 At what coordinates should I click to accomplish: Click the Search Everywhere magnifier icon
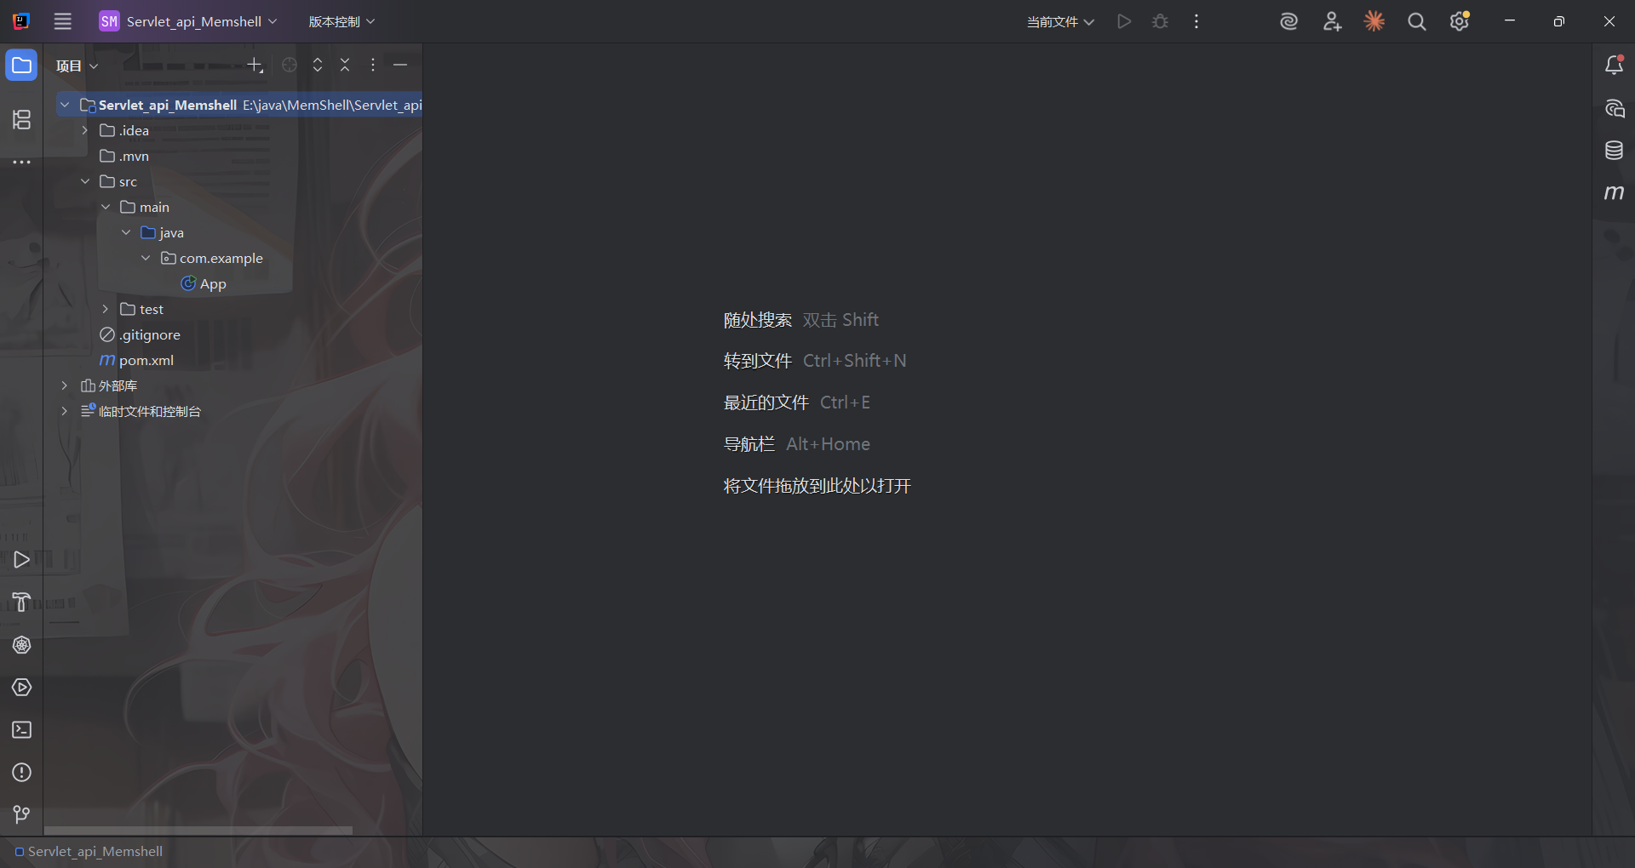tap(1416, 22)
